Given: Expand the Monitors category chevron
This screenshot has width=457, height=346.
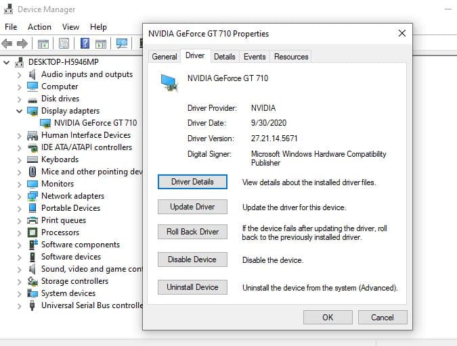Looking at the screenshot, I should pos(19,184).
